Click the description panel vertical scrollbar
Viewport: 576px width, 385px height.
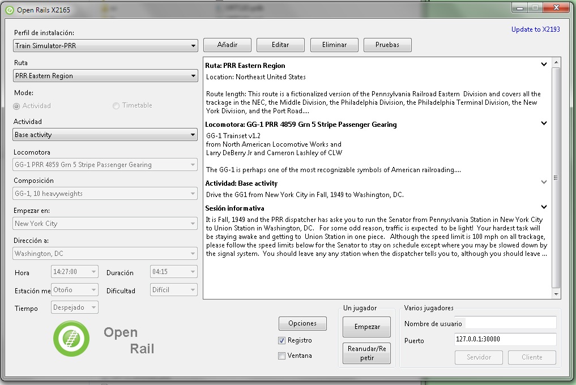[x=556, y=178]
